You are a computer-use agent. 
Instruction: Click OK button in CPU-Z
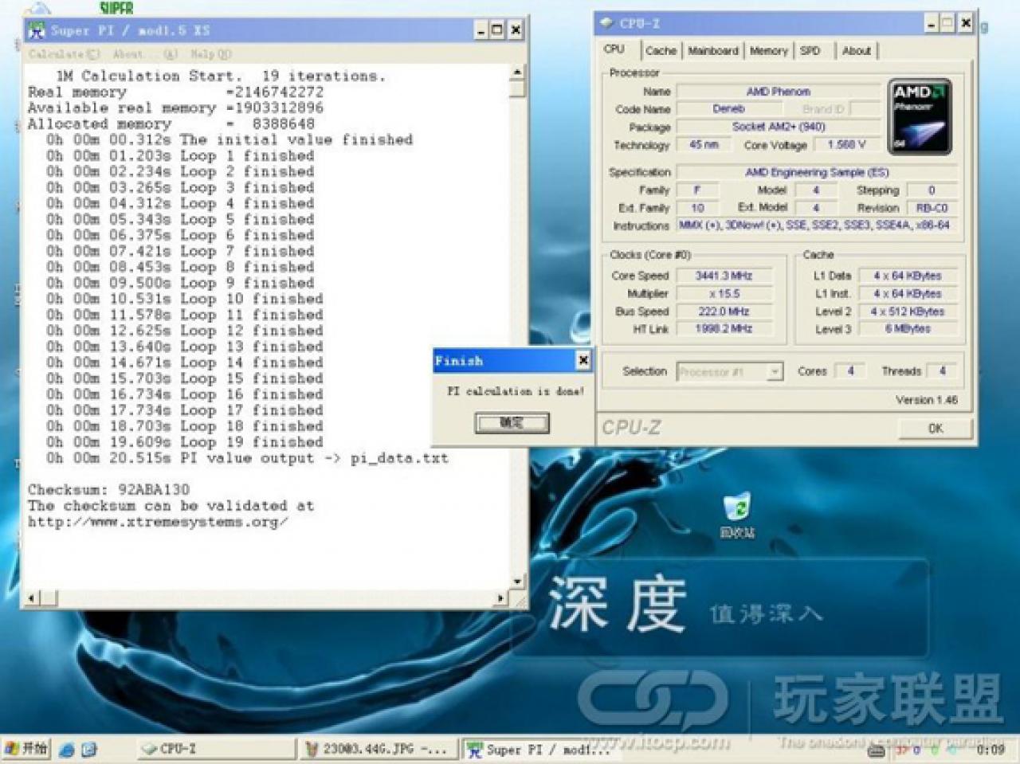(936, 429)
